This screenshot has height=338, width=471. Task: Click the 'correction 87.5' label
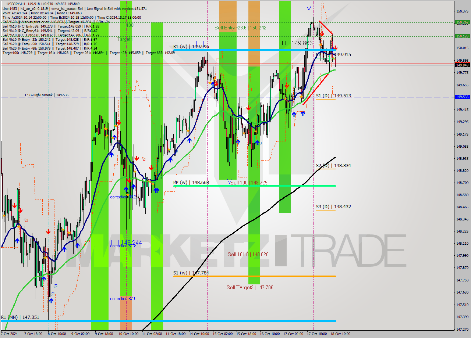point(123,299)
